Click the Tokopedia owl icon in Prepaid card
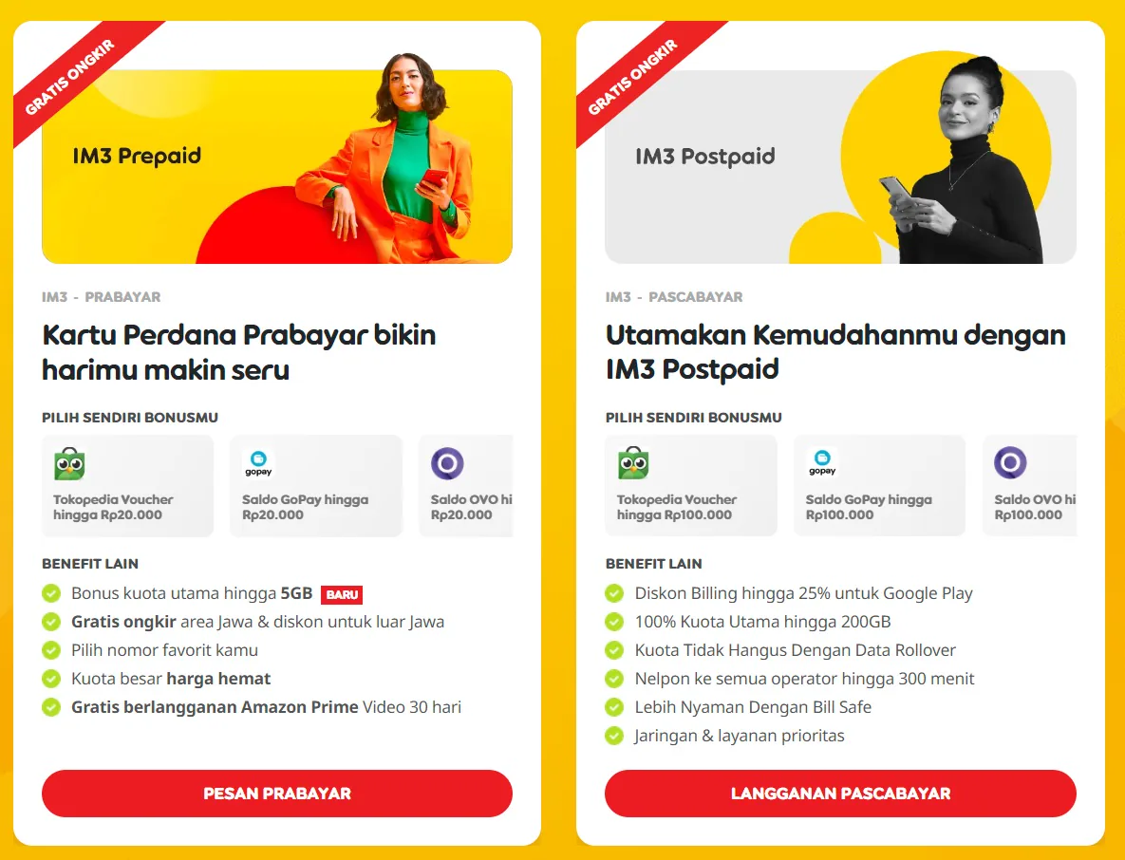Image resolution: width=1125 pixels, height=860 pixels. [69, 463]
